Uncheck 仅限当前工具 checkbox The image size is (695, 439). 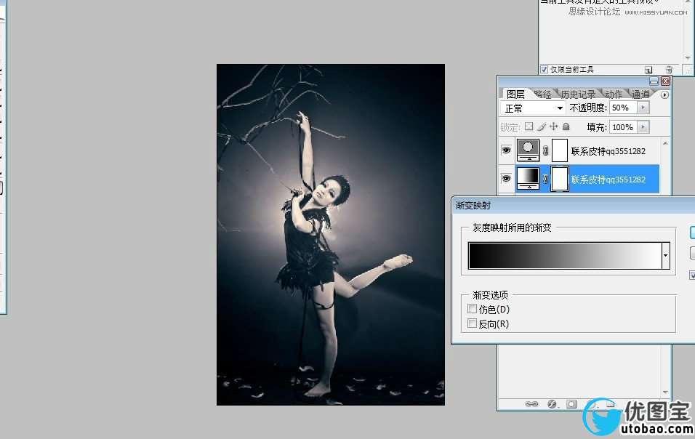(x=545, y=70)
